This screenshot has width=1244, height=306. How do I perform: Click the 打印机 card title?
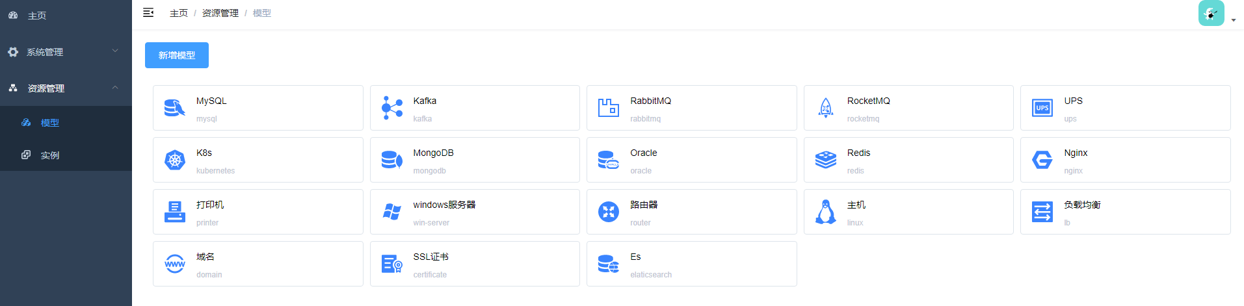point(210,205)
